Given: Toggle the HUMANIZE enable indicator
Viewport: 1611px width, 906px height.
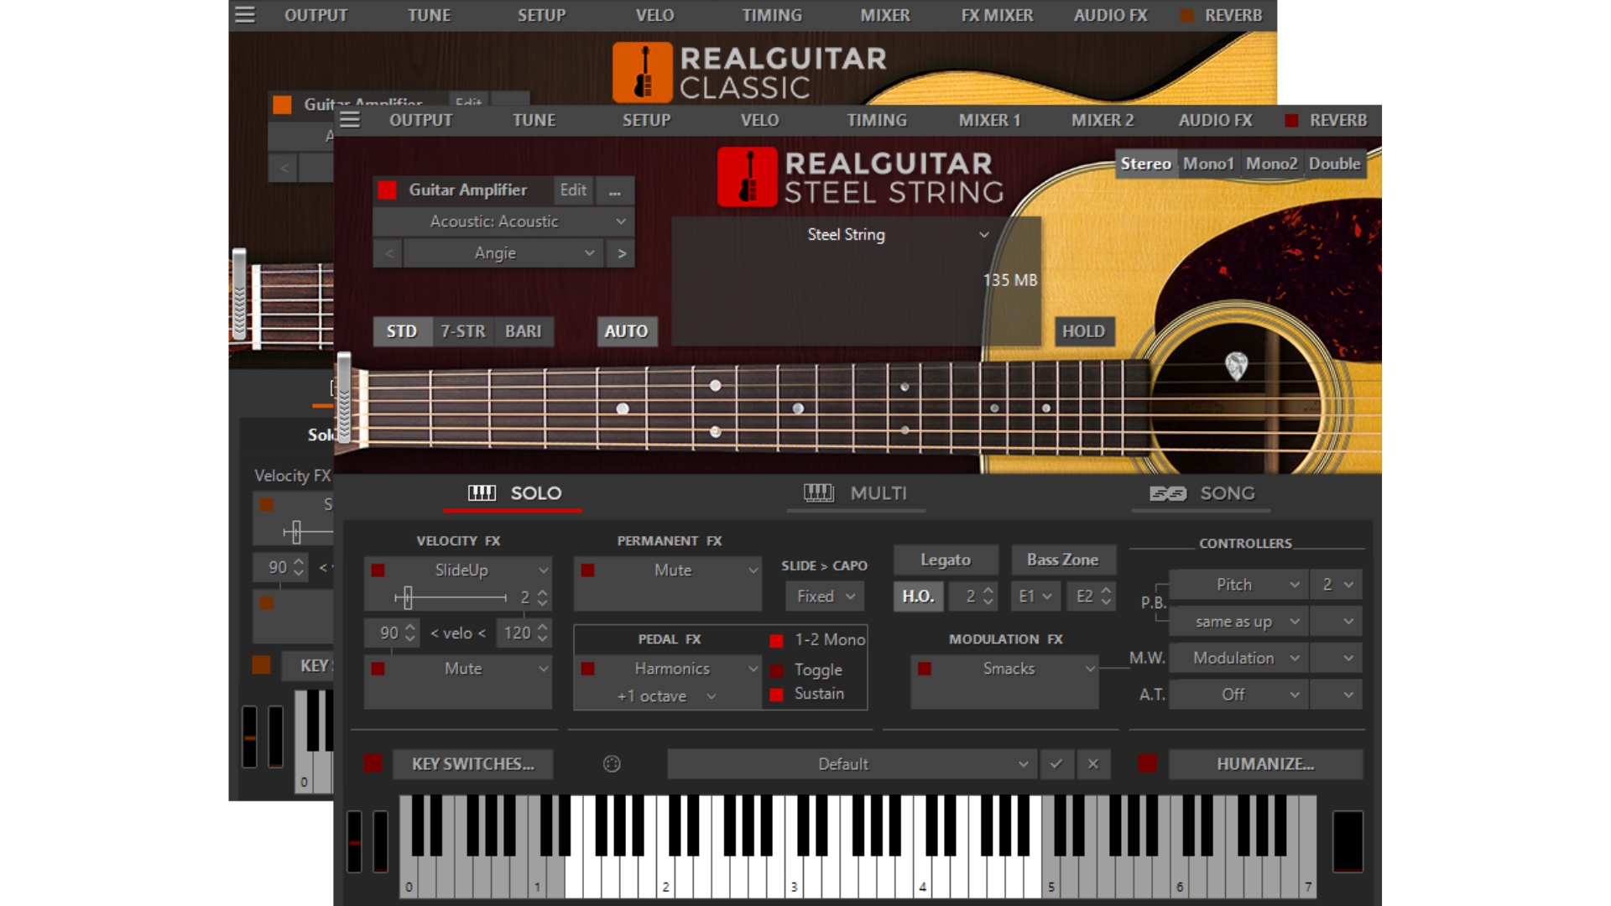Looking at the screenshot, I should [1147, 763].
